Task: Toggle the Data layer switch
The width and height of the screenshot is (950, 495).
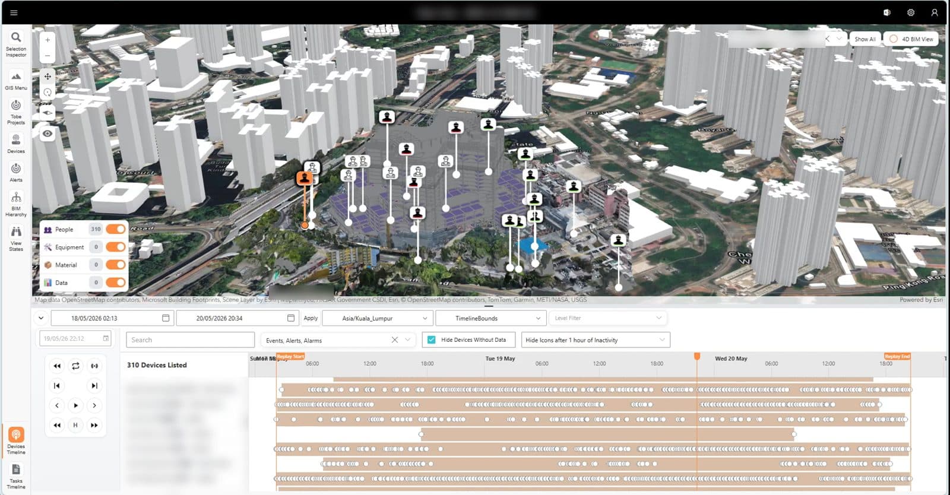Action: click(116, 283)
